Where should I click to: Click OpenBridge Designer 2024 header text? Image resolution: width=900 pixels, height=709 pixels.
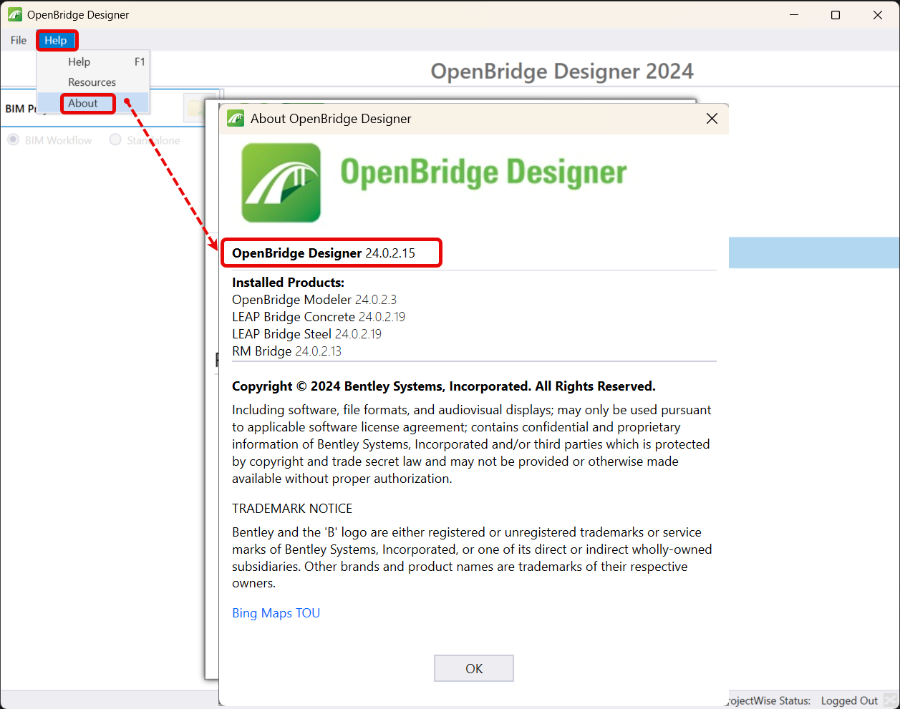[x=562, y=72]
